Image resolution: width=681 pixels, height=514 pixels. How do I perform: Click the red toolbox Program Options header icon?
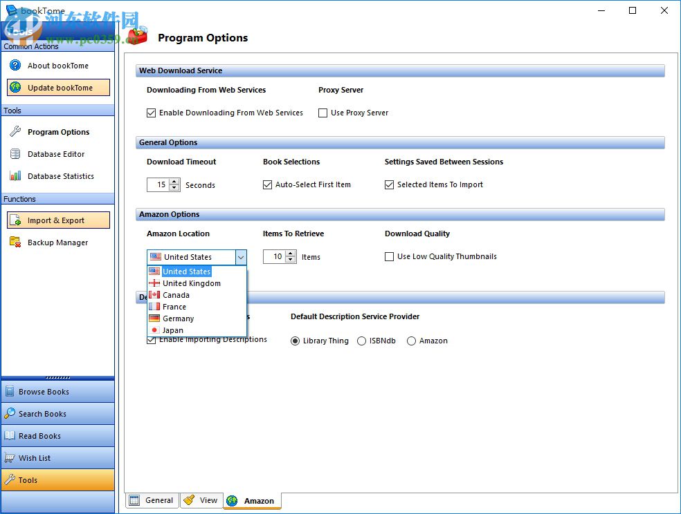[138, 36]
